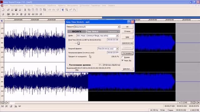Open the input format Time dropdown
This screenshot has height=112, width=200.
coord(117,49)
